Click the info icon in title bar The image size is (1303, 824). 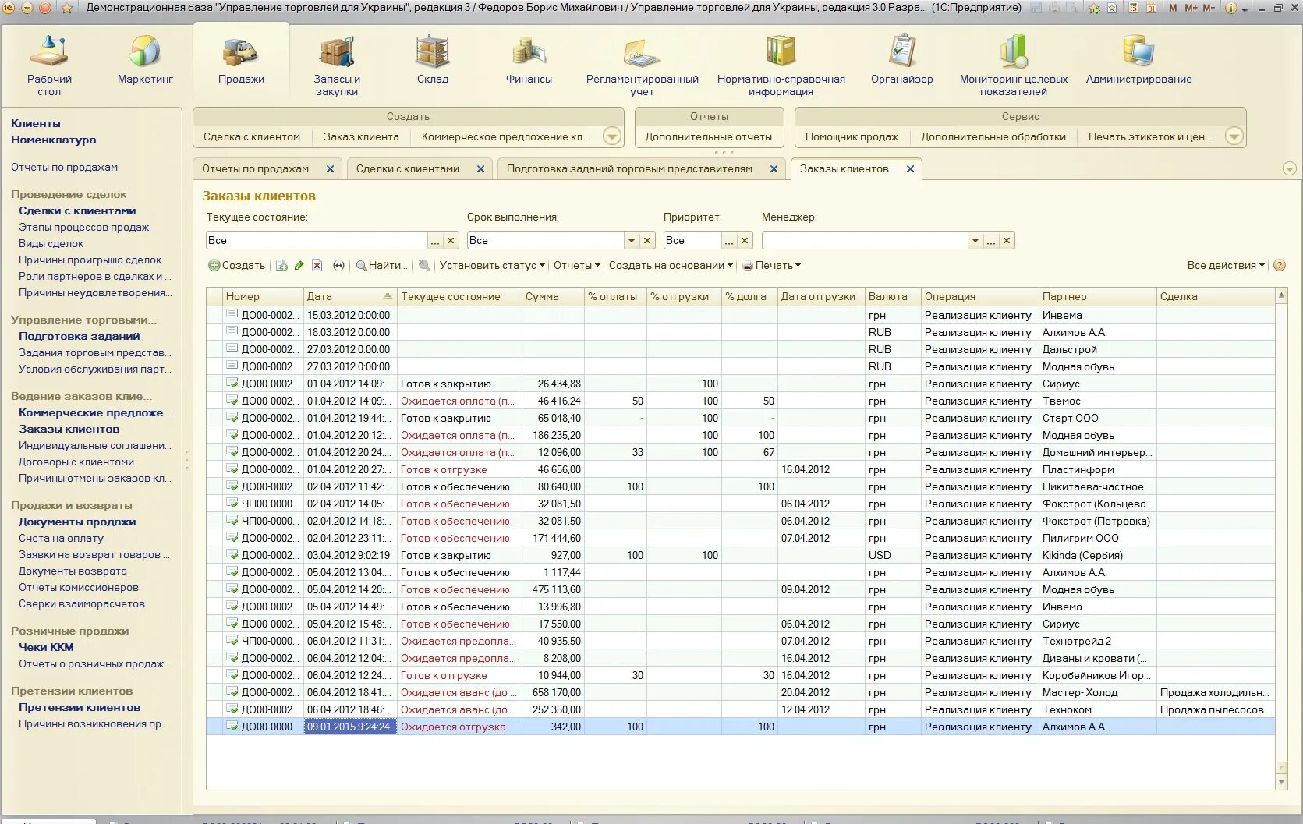click(x=1231, y=8)
